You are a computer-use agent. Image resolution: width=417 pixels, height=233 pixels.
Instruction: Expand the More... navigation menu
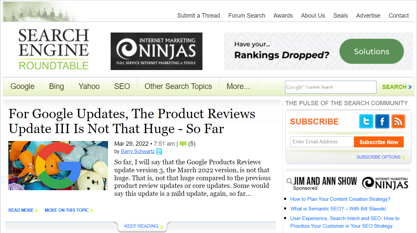point(238,87)
